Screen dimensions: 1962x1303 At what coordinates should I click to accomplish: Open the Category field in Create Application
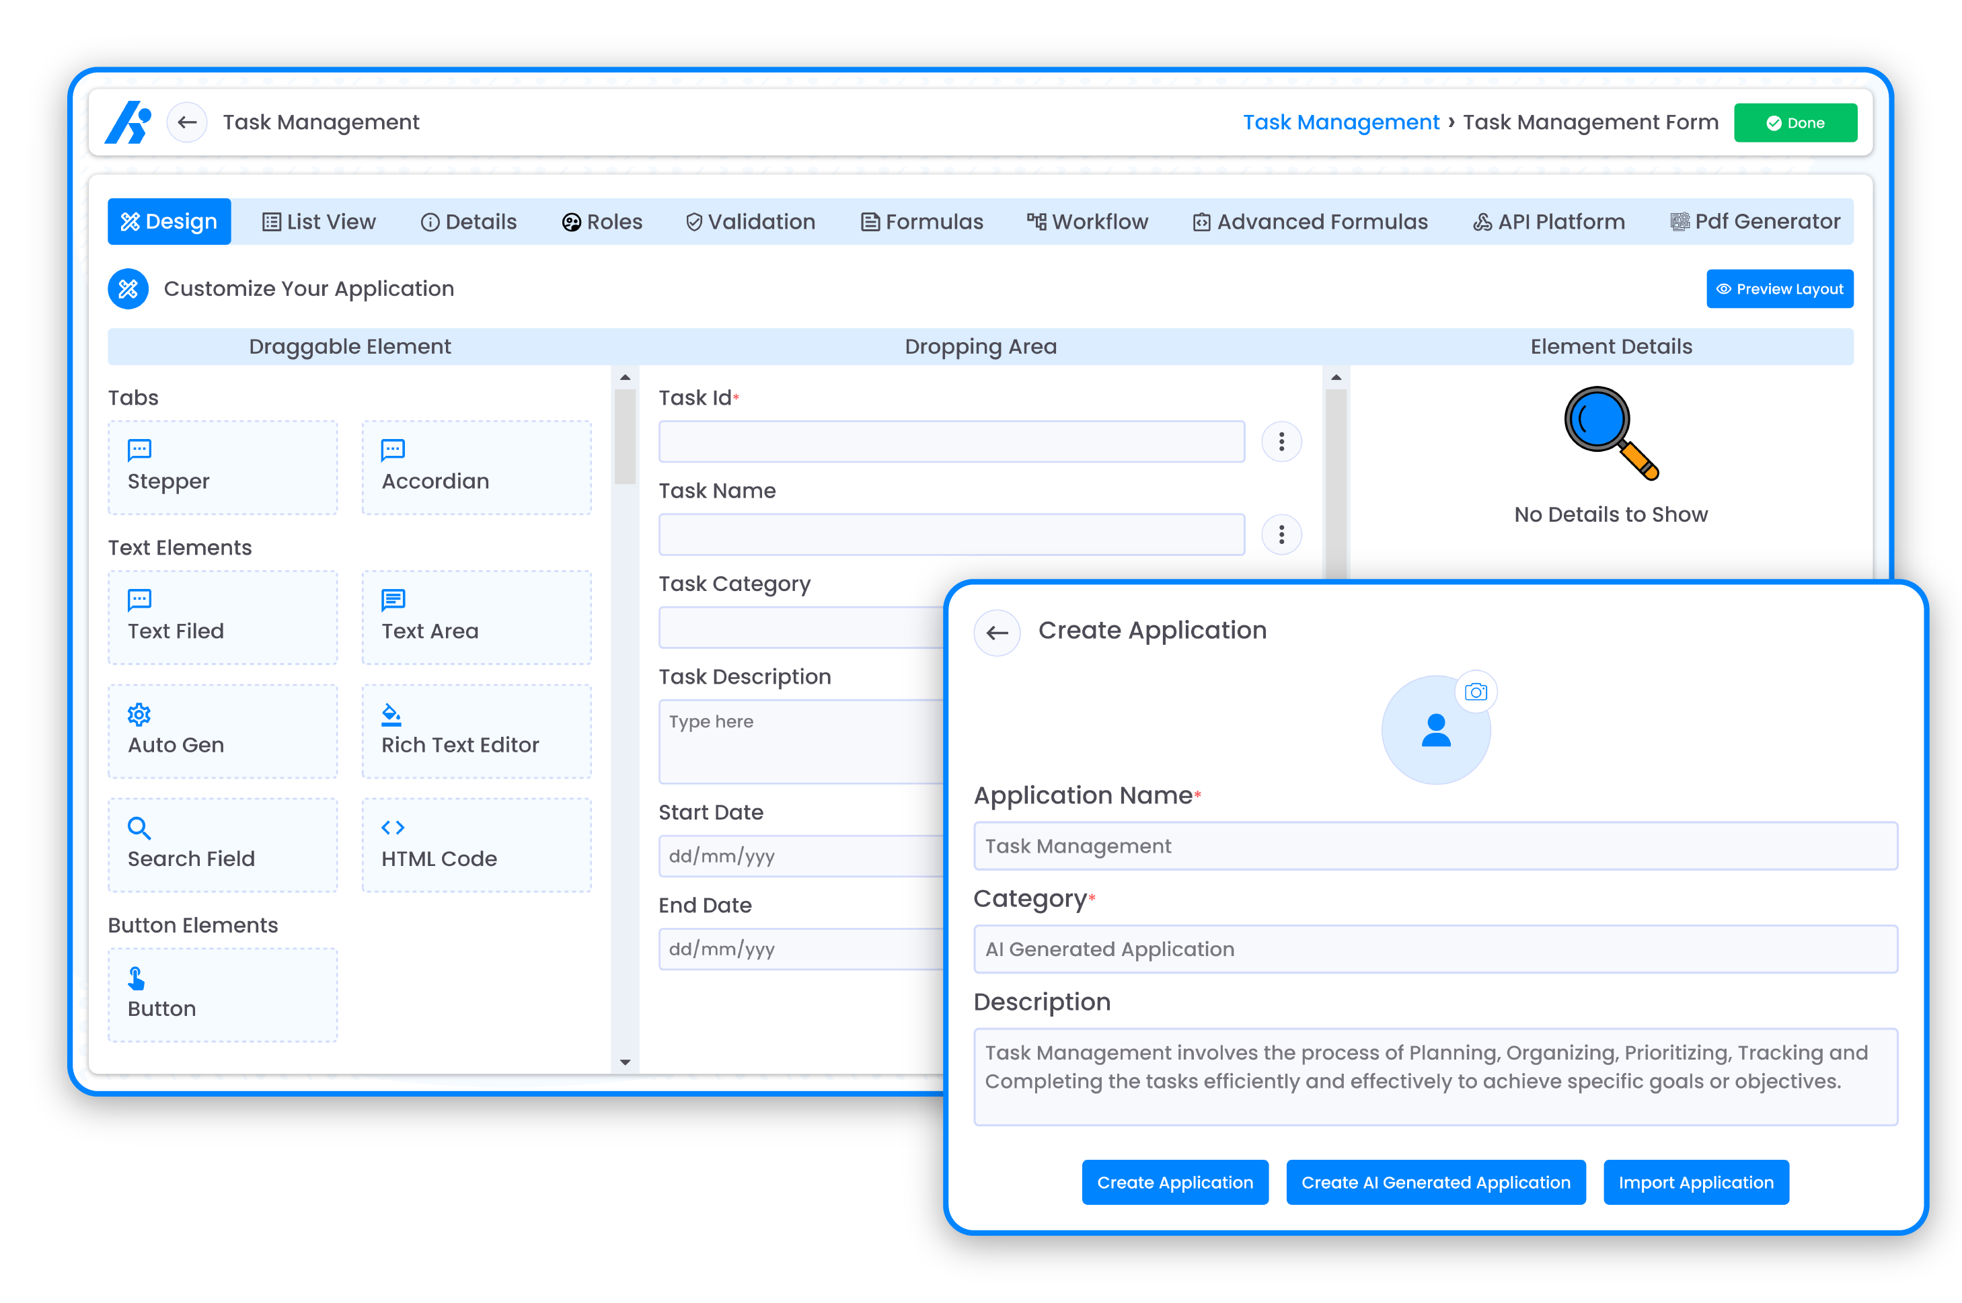tap(1435, 949)
